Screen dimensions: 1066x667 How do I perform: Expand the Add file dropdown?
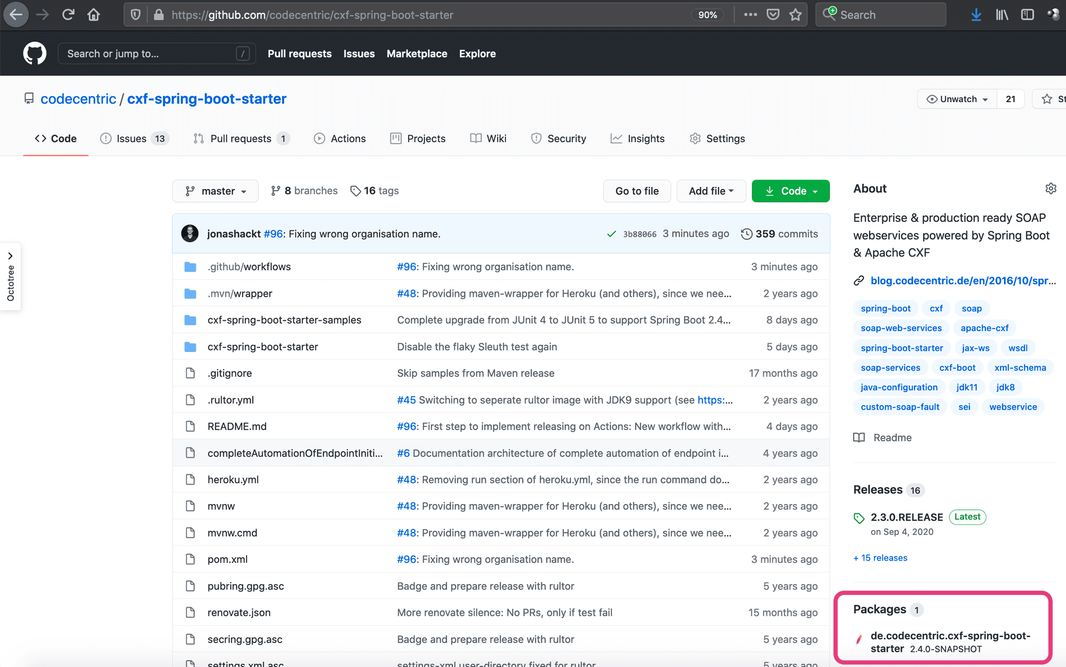(711, 191)
